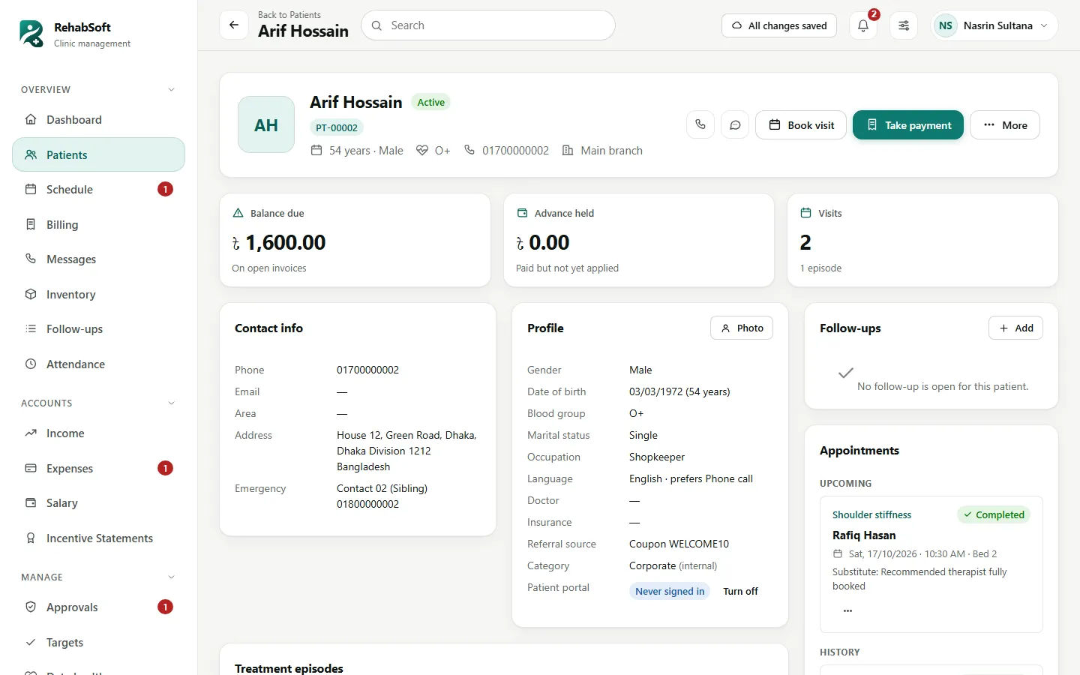Viewport: 1080px width, 675px height.
Task: Open chat message icon for patient
Action: [735, 124]
